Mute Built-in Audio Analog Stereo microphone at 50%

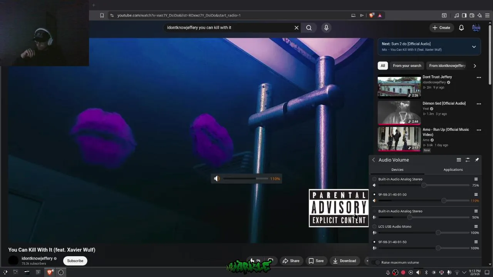(x=374, y=217)
